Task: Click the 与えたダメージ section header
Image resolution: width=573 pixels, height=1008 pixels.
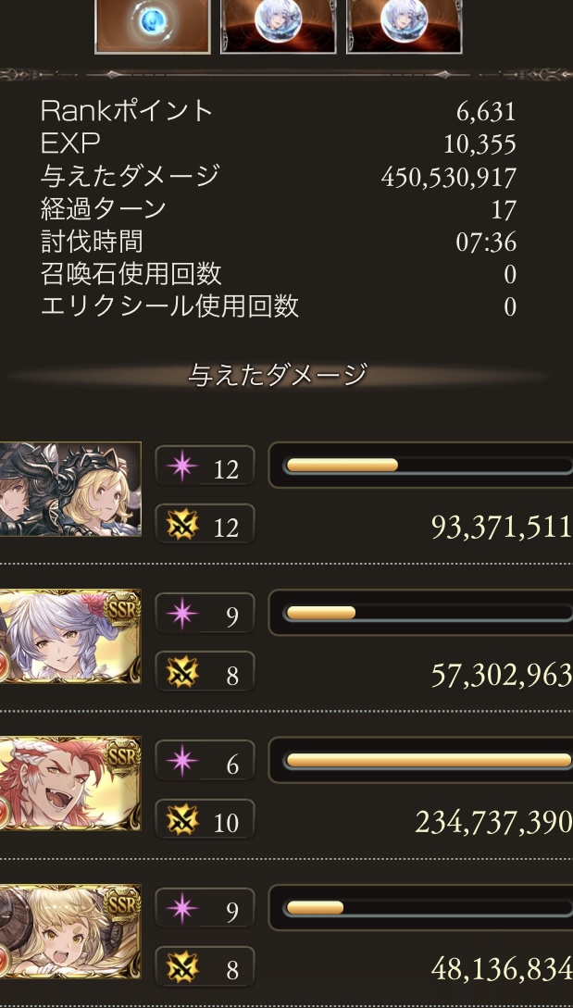Action: coord(278,375)
